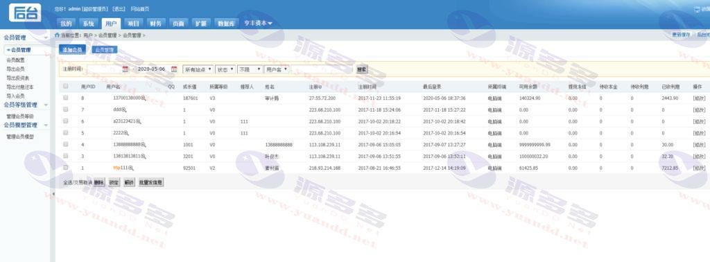Open the 用户名 search field dropdown
This screenshot has width=710, height=262.
[x=277, y=69]
